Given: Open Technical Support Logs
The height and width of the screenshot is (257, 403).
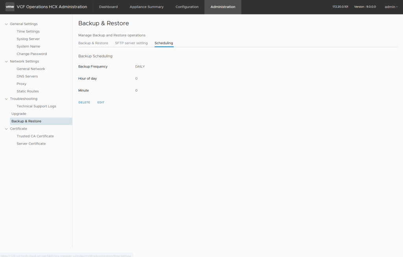Looking at the screenshot, I should pos(36,106).
